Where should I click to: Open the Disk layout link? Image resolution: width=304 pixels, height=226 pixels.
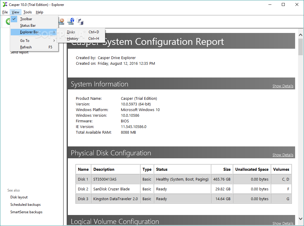pos(19,197)
